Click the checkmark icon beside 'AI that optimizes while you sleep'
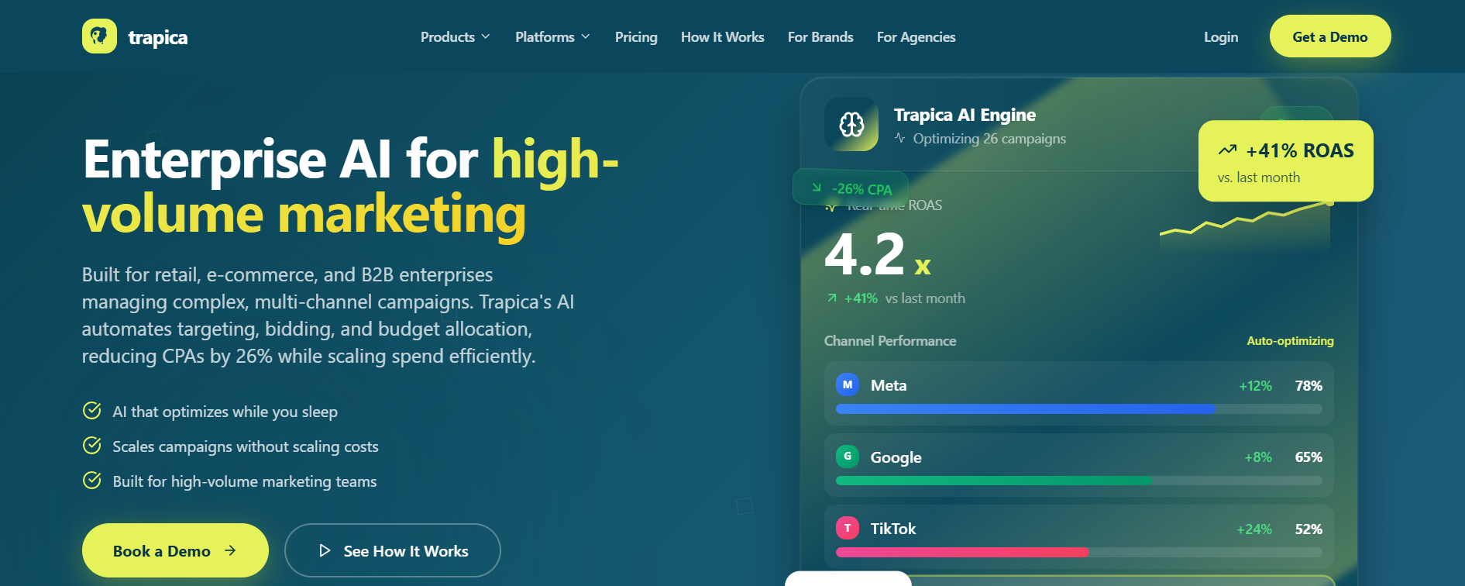This screenshot has width=1465, height=586. (92, 411)
